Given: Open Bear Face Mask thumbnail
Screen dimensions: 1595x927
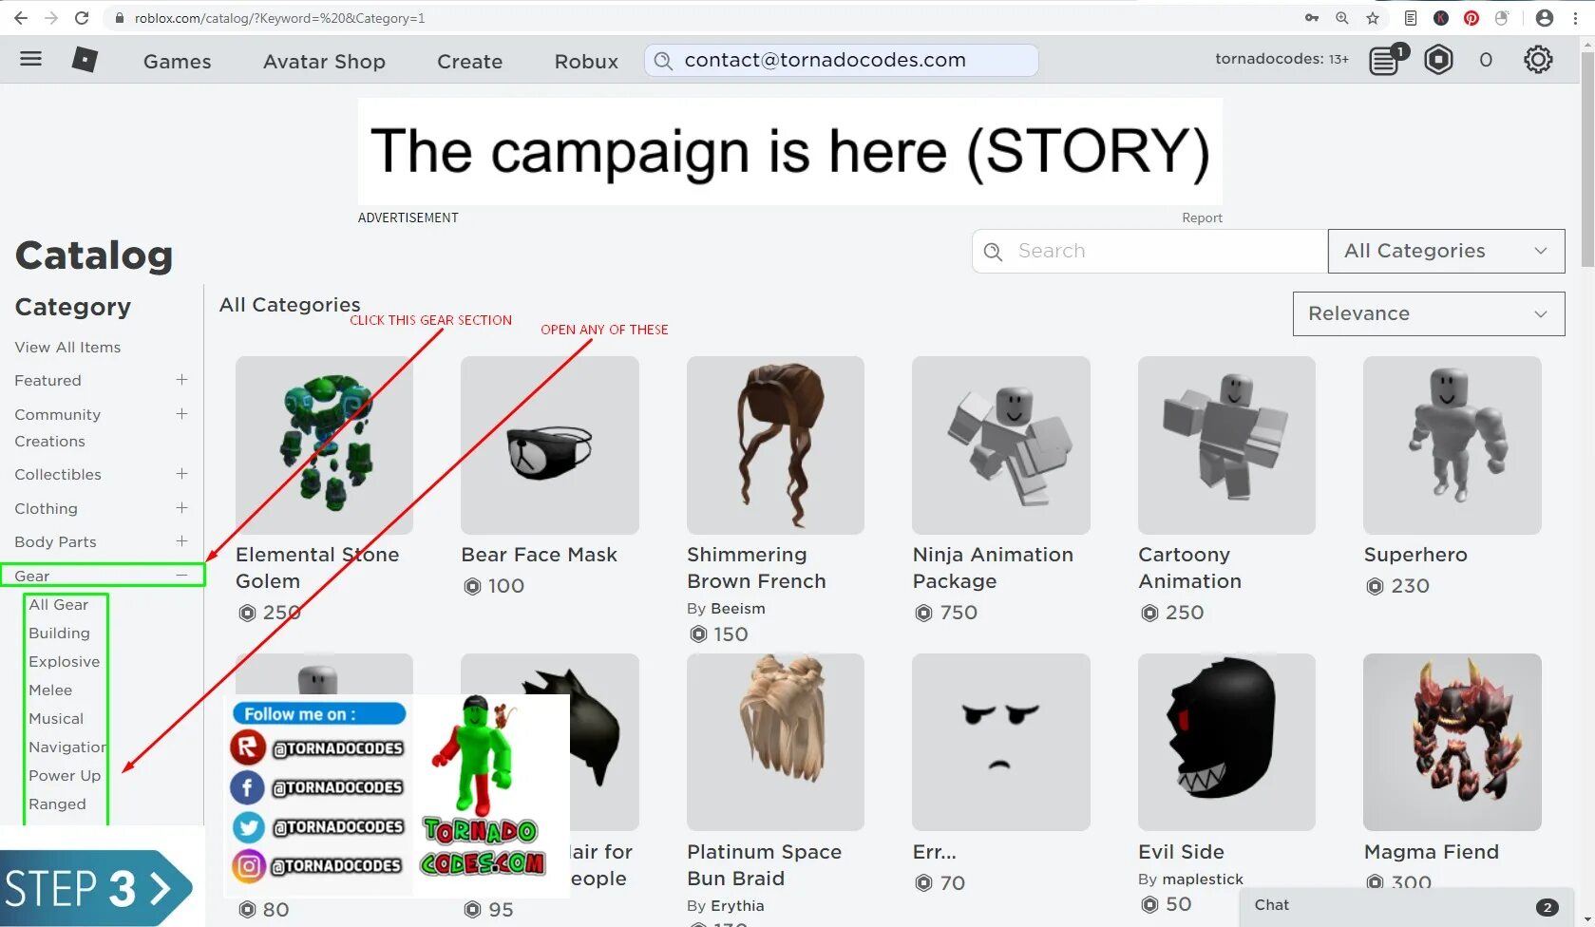Looking at the screenshot, I should coord(549,445).
